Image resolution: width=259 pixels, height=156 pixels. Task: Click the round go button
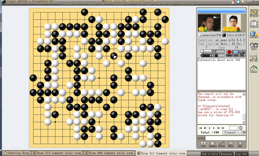tap(241, 128)
